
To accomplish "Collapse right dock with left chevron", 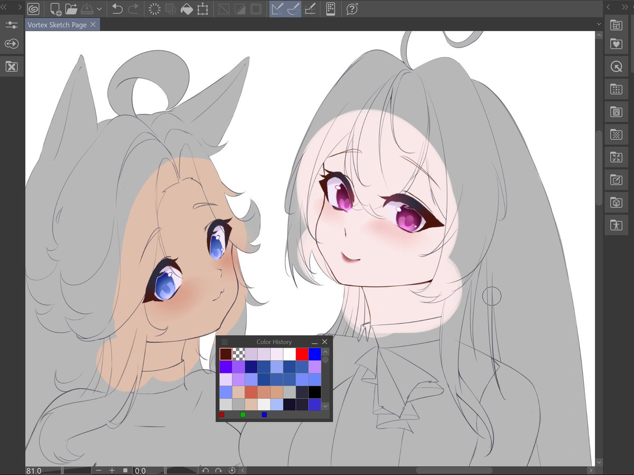I will pos(608,7).
